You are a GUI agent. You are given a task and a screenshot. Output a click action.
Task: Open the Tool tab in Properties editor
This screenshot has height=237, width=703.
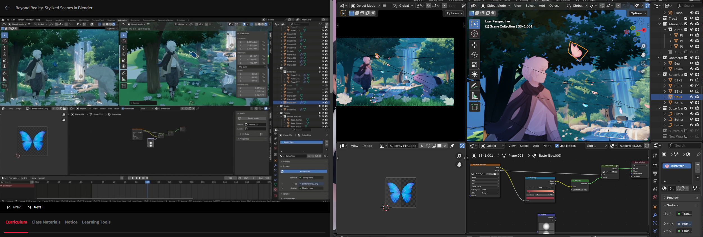(x=655, y=156)
